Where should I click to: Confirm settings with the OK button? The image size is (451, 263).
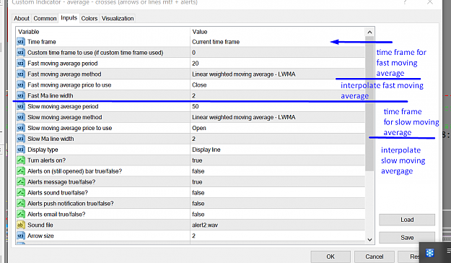pyautogui.click(x=330, y=256)
